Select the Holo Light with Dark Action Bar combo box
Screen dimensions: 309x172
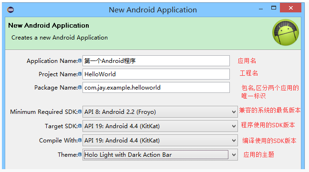pos(160,155)
